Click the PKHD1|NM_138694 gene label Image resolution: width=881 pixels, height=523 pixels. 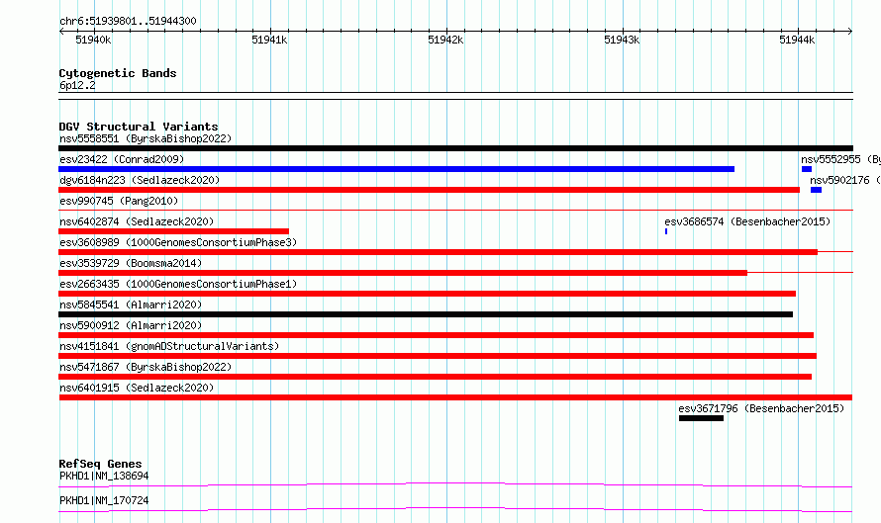(x=104, y=476)
